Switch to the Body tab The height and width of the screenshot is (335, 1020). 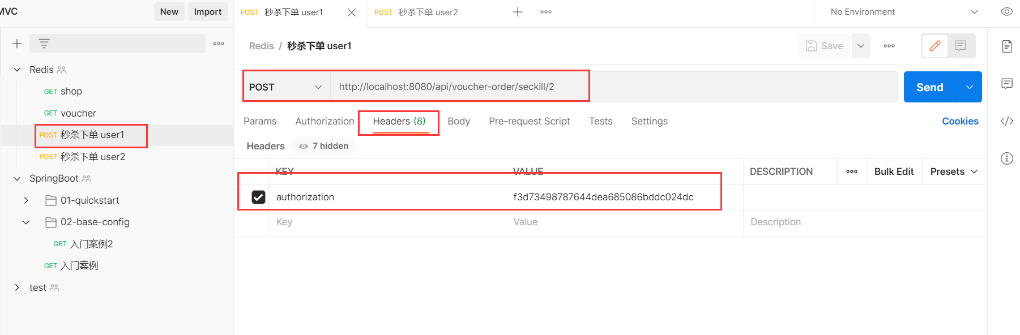coord(459,121)
